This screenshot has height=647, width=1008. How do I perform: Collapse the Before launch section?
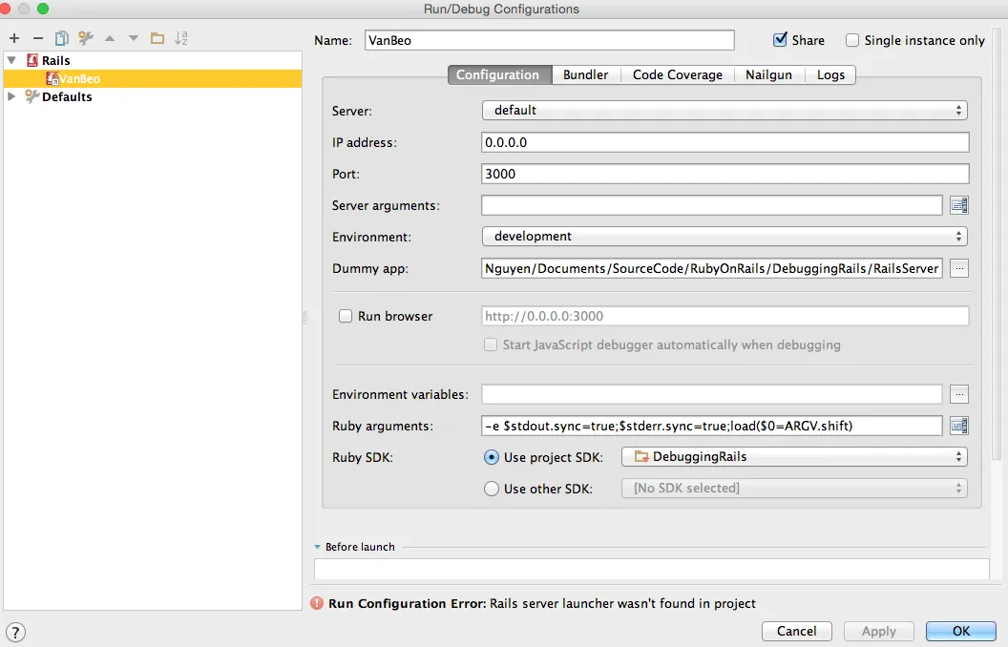point(317,547)
